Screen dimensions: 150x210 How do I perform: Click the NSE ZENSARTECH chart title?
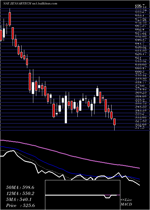coord(30,4)
